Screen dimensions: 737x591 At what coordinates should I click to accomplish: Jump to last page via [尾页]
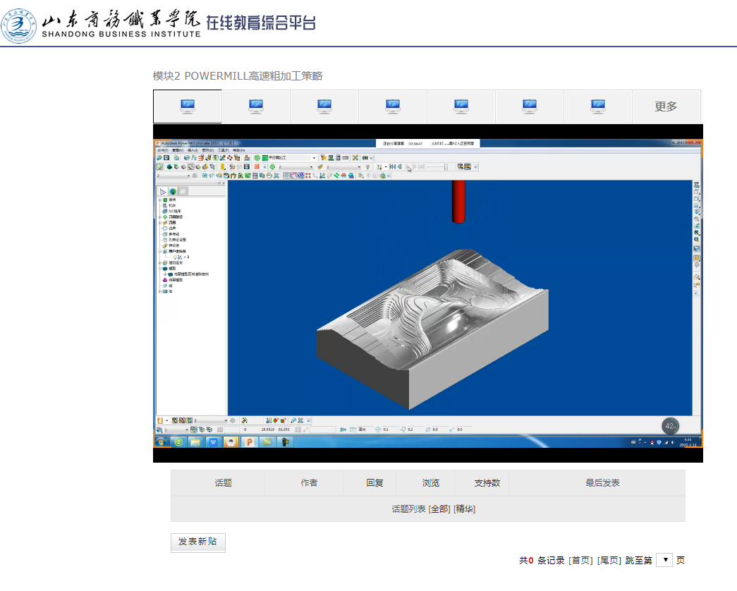(609, 561)
